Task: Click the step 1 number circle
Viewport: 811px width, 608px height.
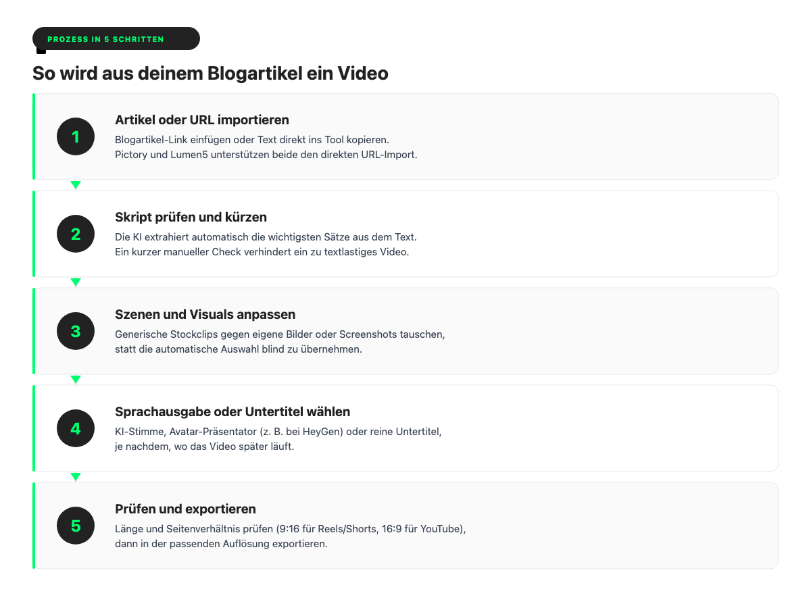Action: (x=76, y=136)
